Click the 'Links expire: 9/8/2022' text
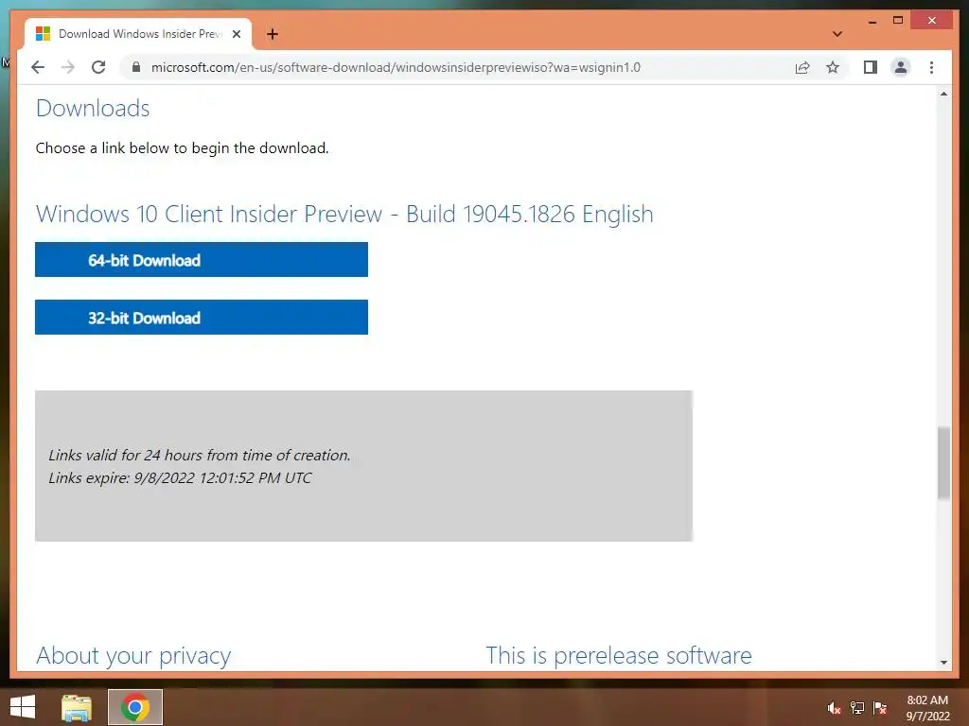This screenshot has width=969, height=726. point(180,477)
